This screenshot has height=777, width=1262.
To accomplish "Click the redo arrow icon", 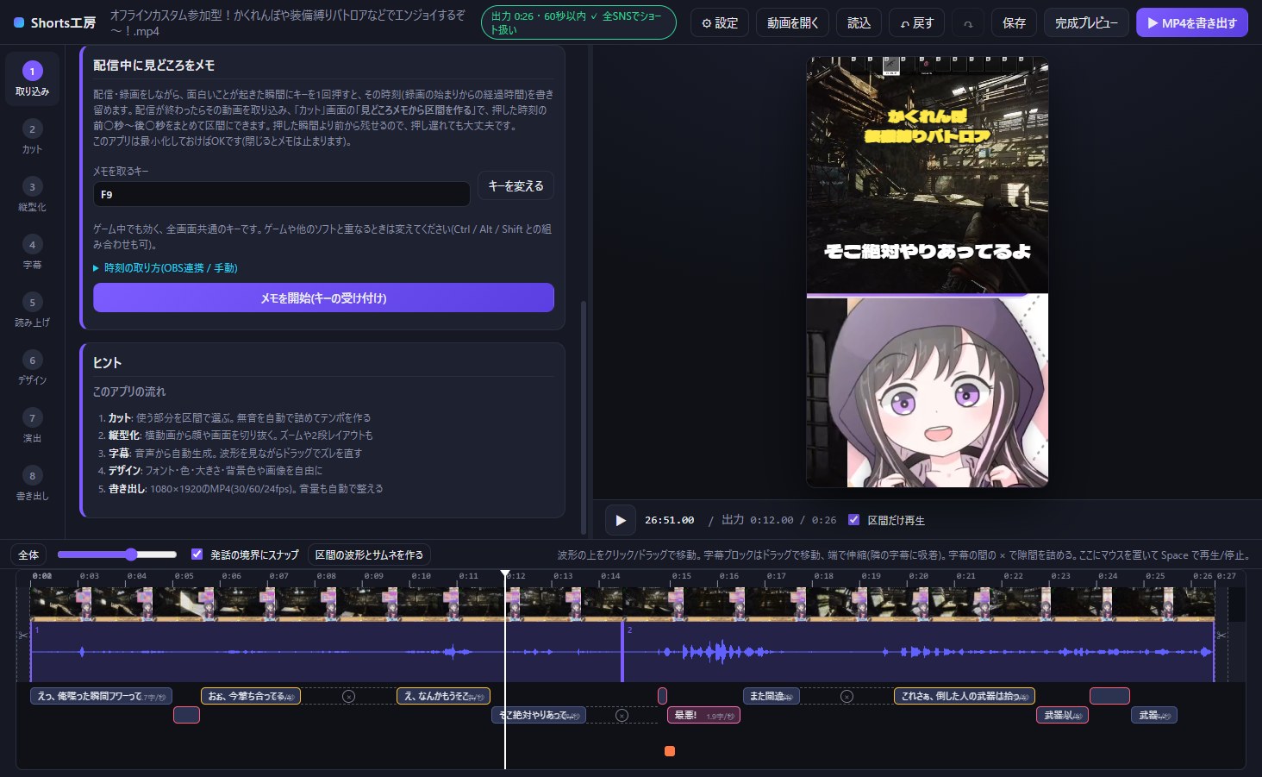I will click(968, 23).
